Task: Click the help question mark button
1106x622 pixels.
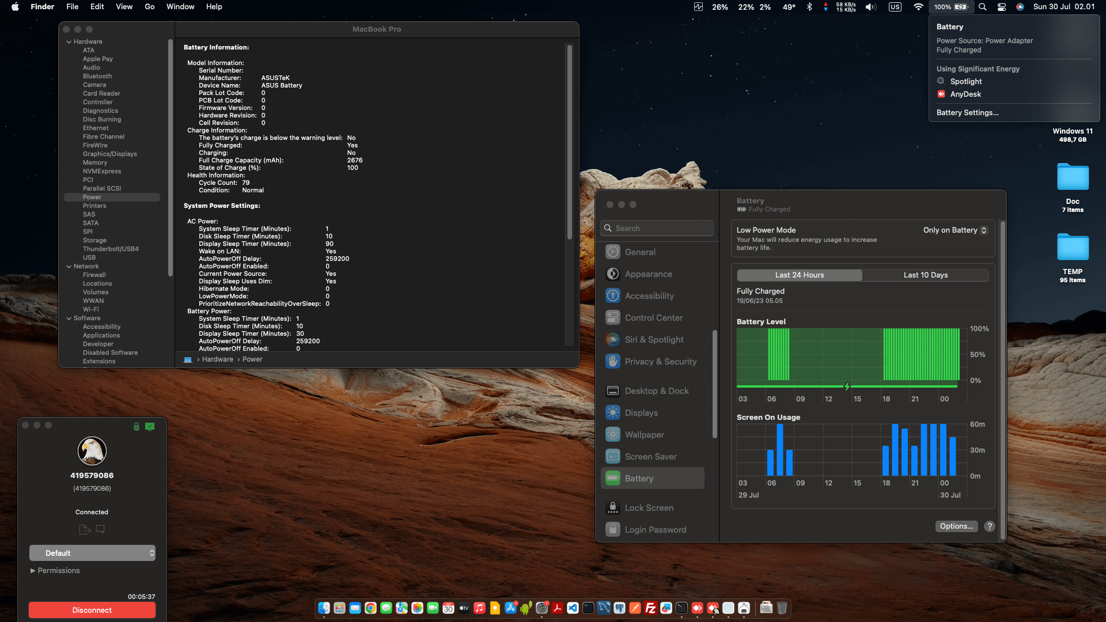Action: [x=990, y=526]
